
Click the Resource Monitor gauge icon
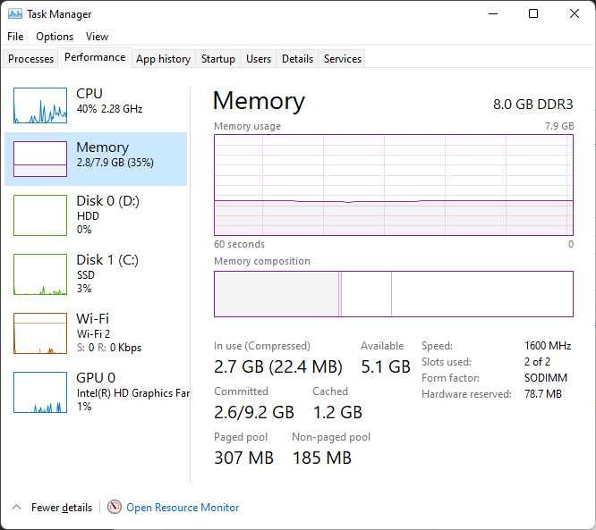tap(115, 507)
